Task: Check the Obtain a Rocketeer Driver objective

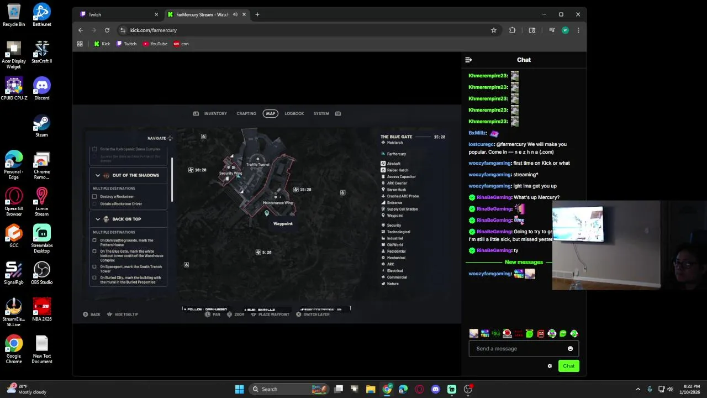Action: click(x=94, y=203)
